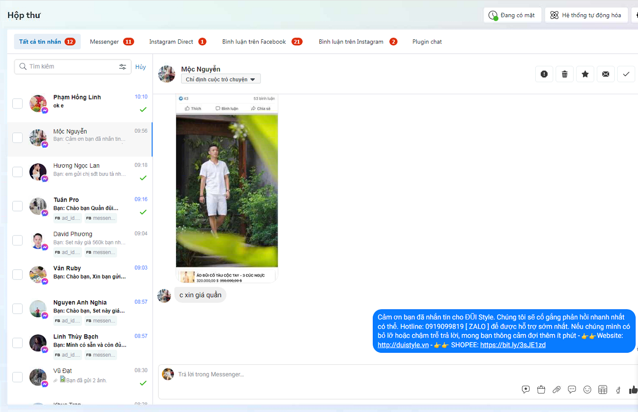638x412 pixels.
Task: Switch to Tất cả tin nhắn tab
Action: point(47,42)
